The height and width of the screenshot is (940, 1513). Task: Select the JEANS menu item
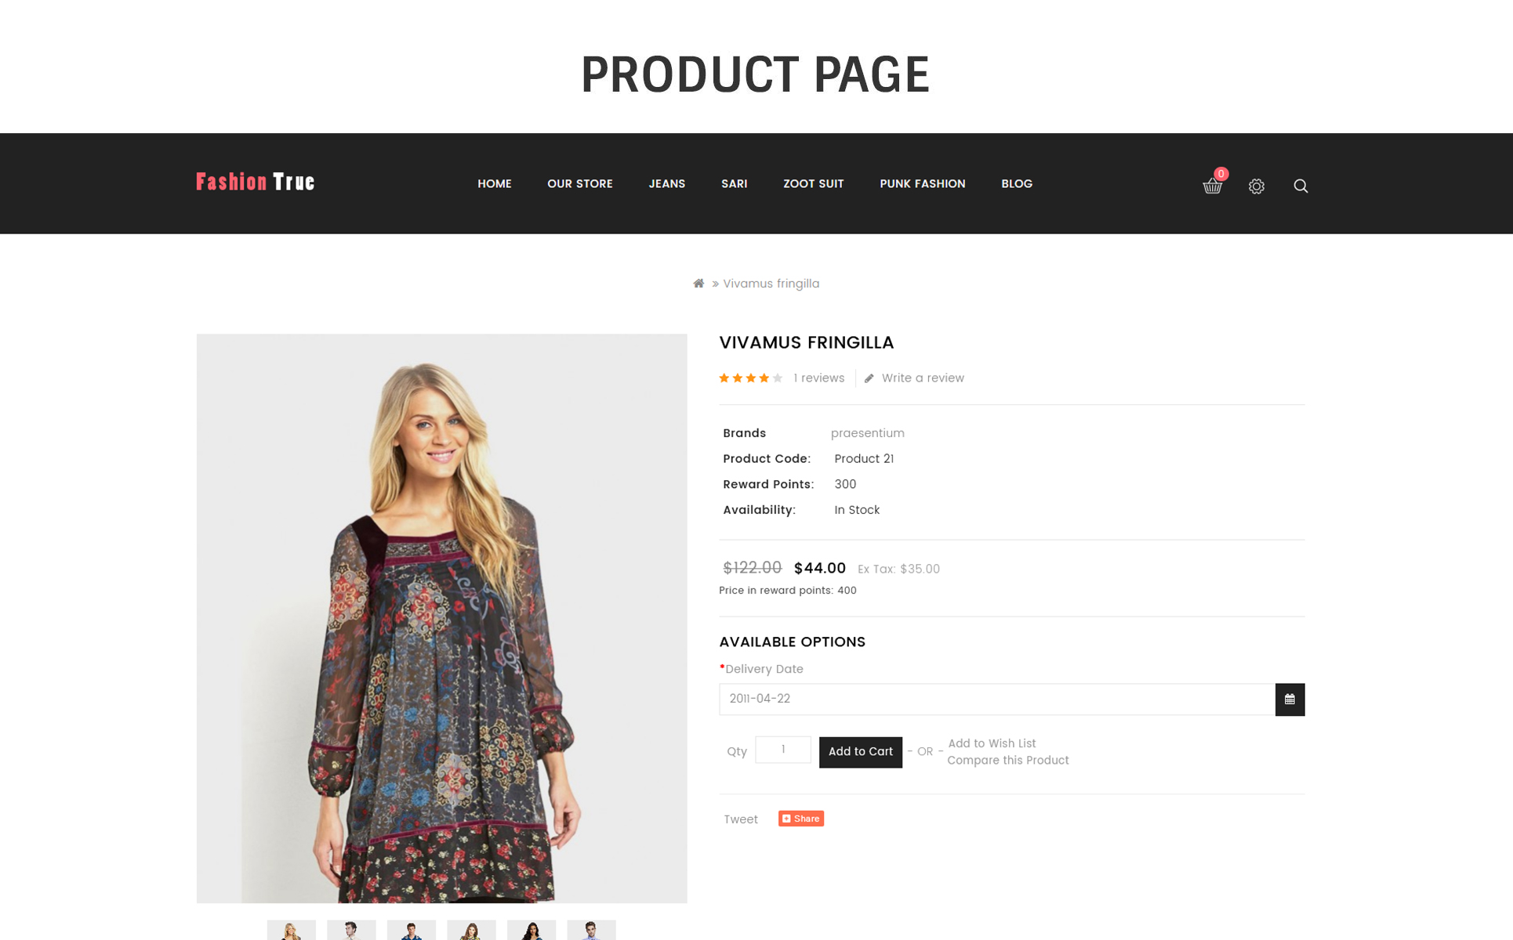[667, 184]
